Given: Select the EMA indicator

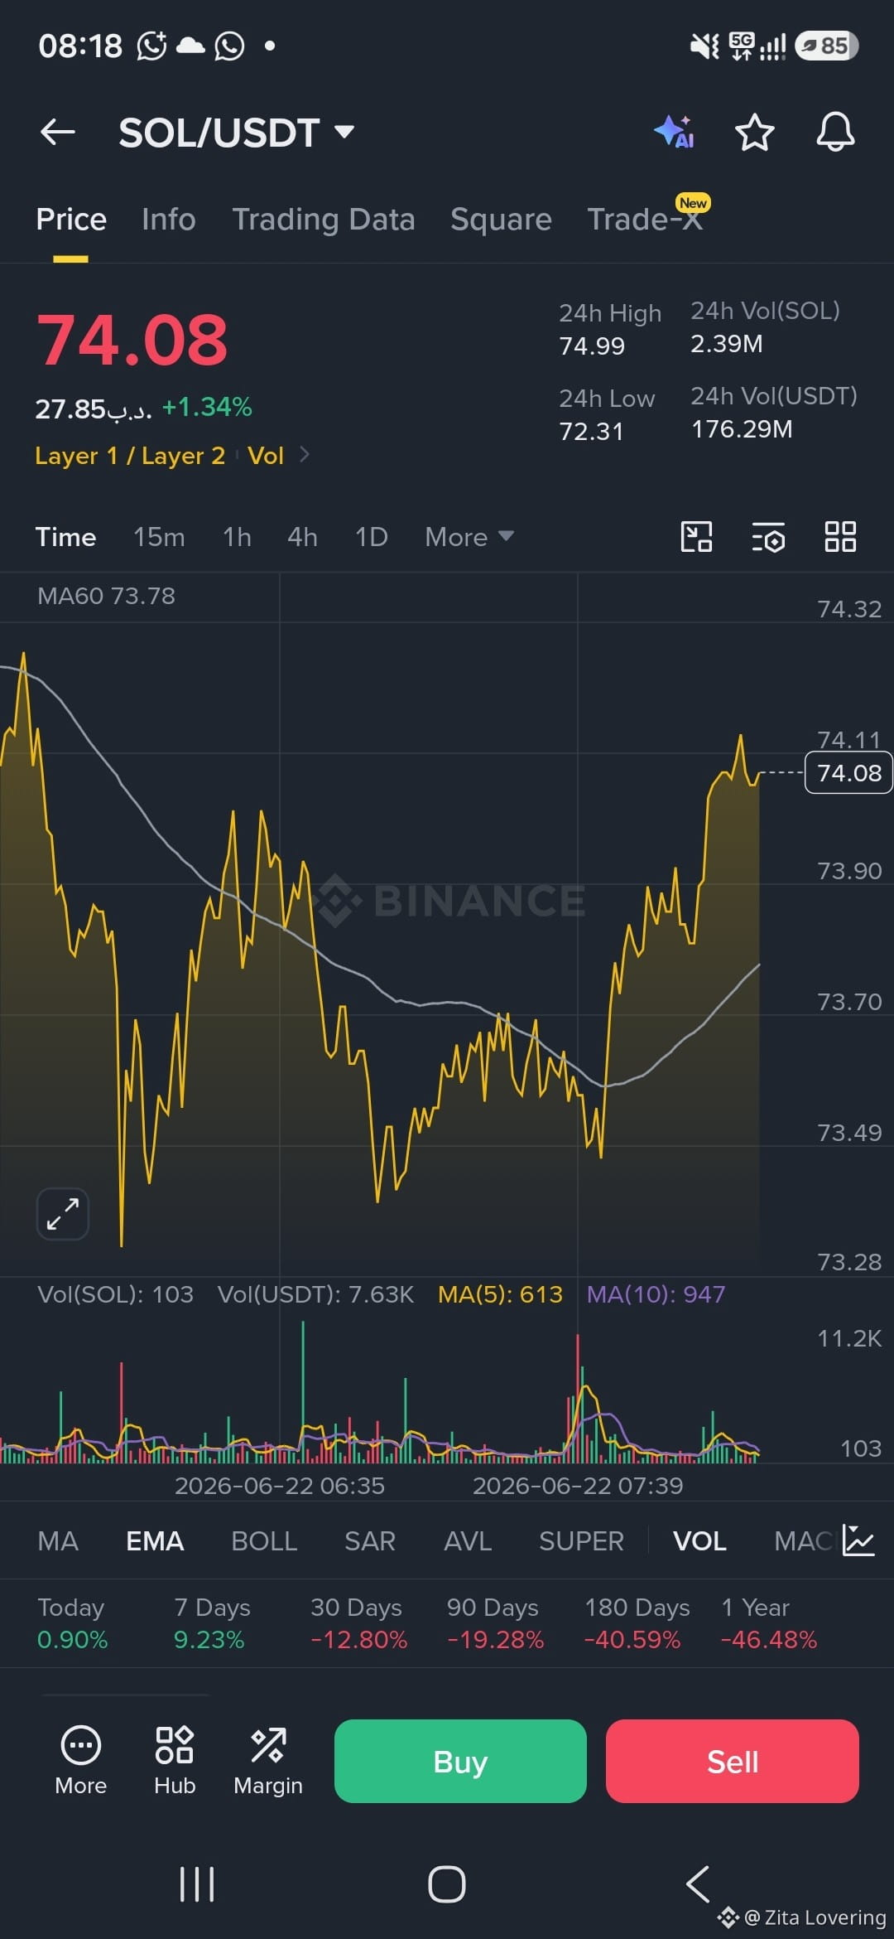Looking at the screenshot, I should pyautogui.click(x=155, y=1541).
